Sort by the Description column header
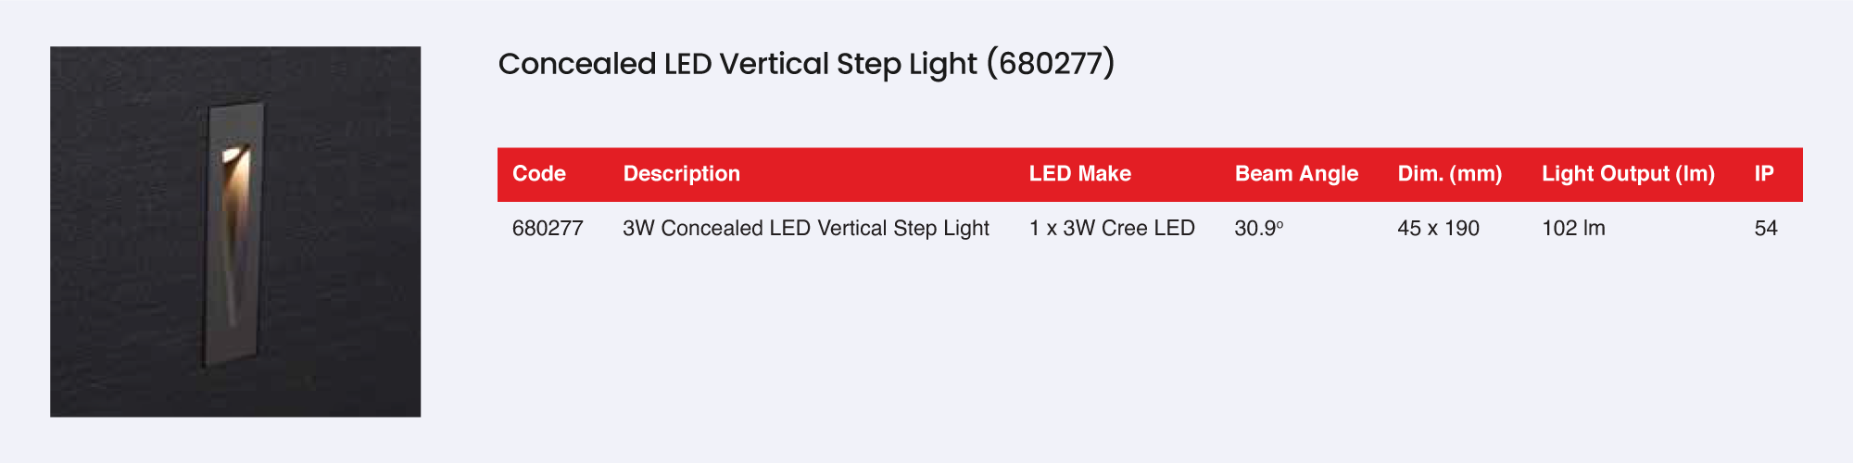This screenshot has height=463, width=1853. pos(682,174)
